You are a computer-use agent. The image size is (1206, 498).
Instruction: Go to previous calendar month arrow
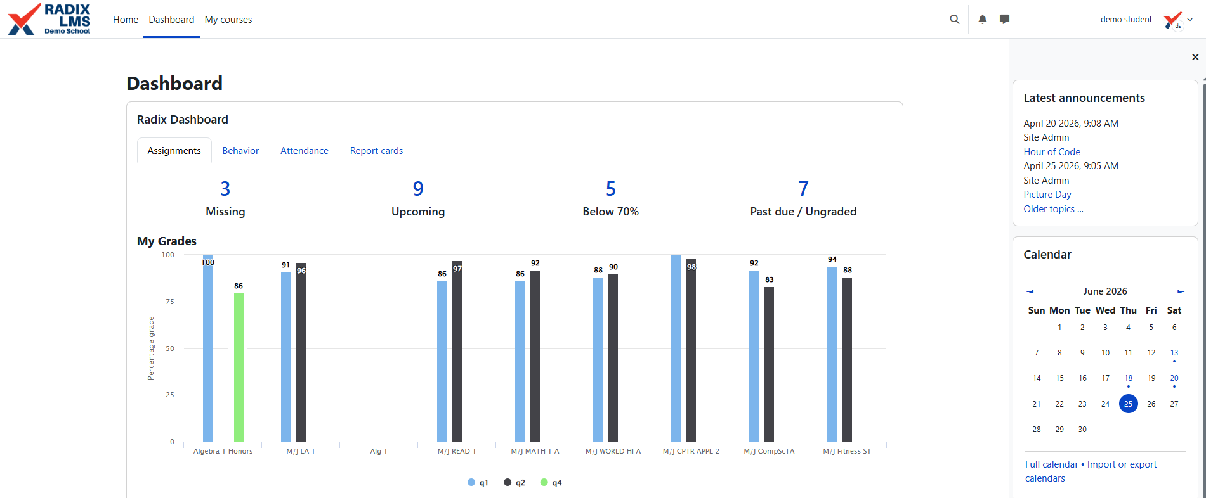(x=1030, y=291)
